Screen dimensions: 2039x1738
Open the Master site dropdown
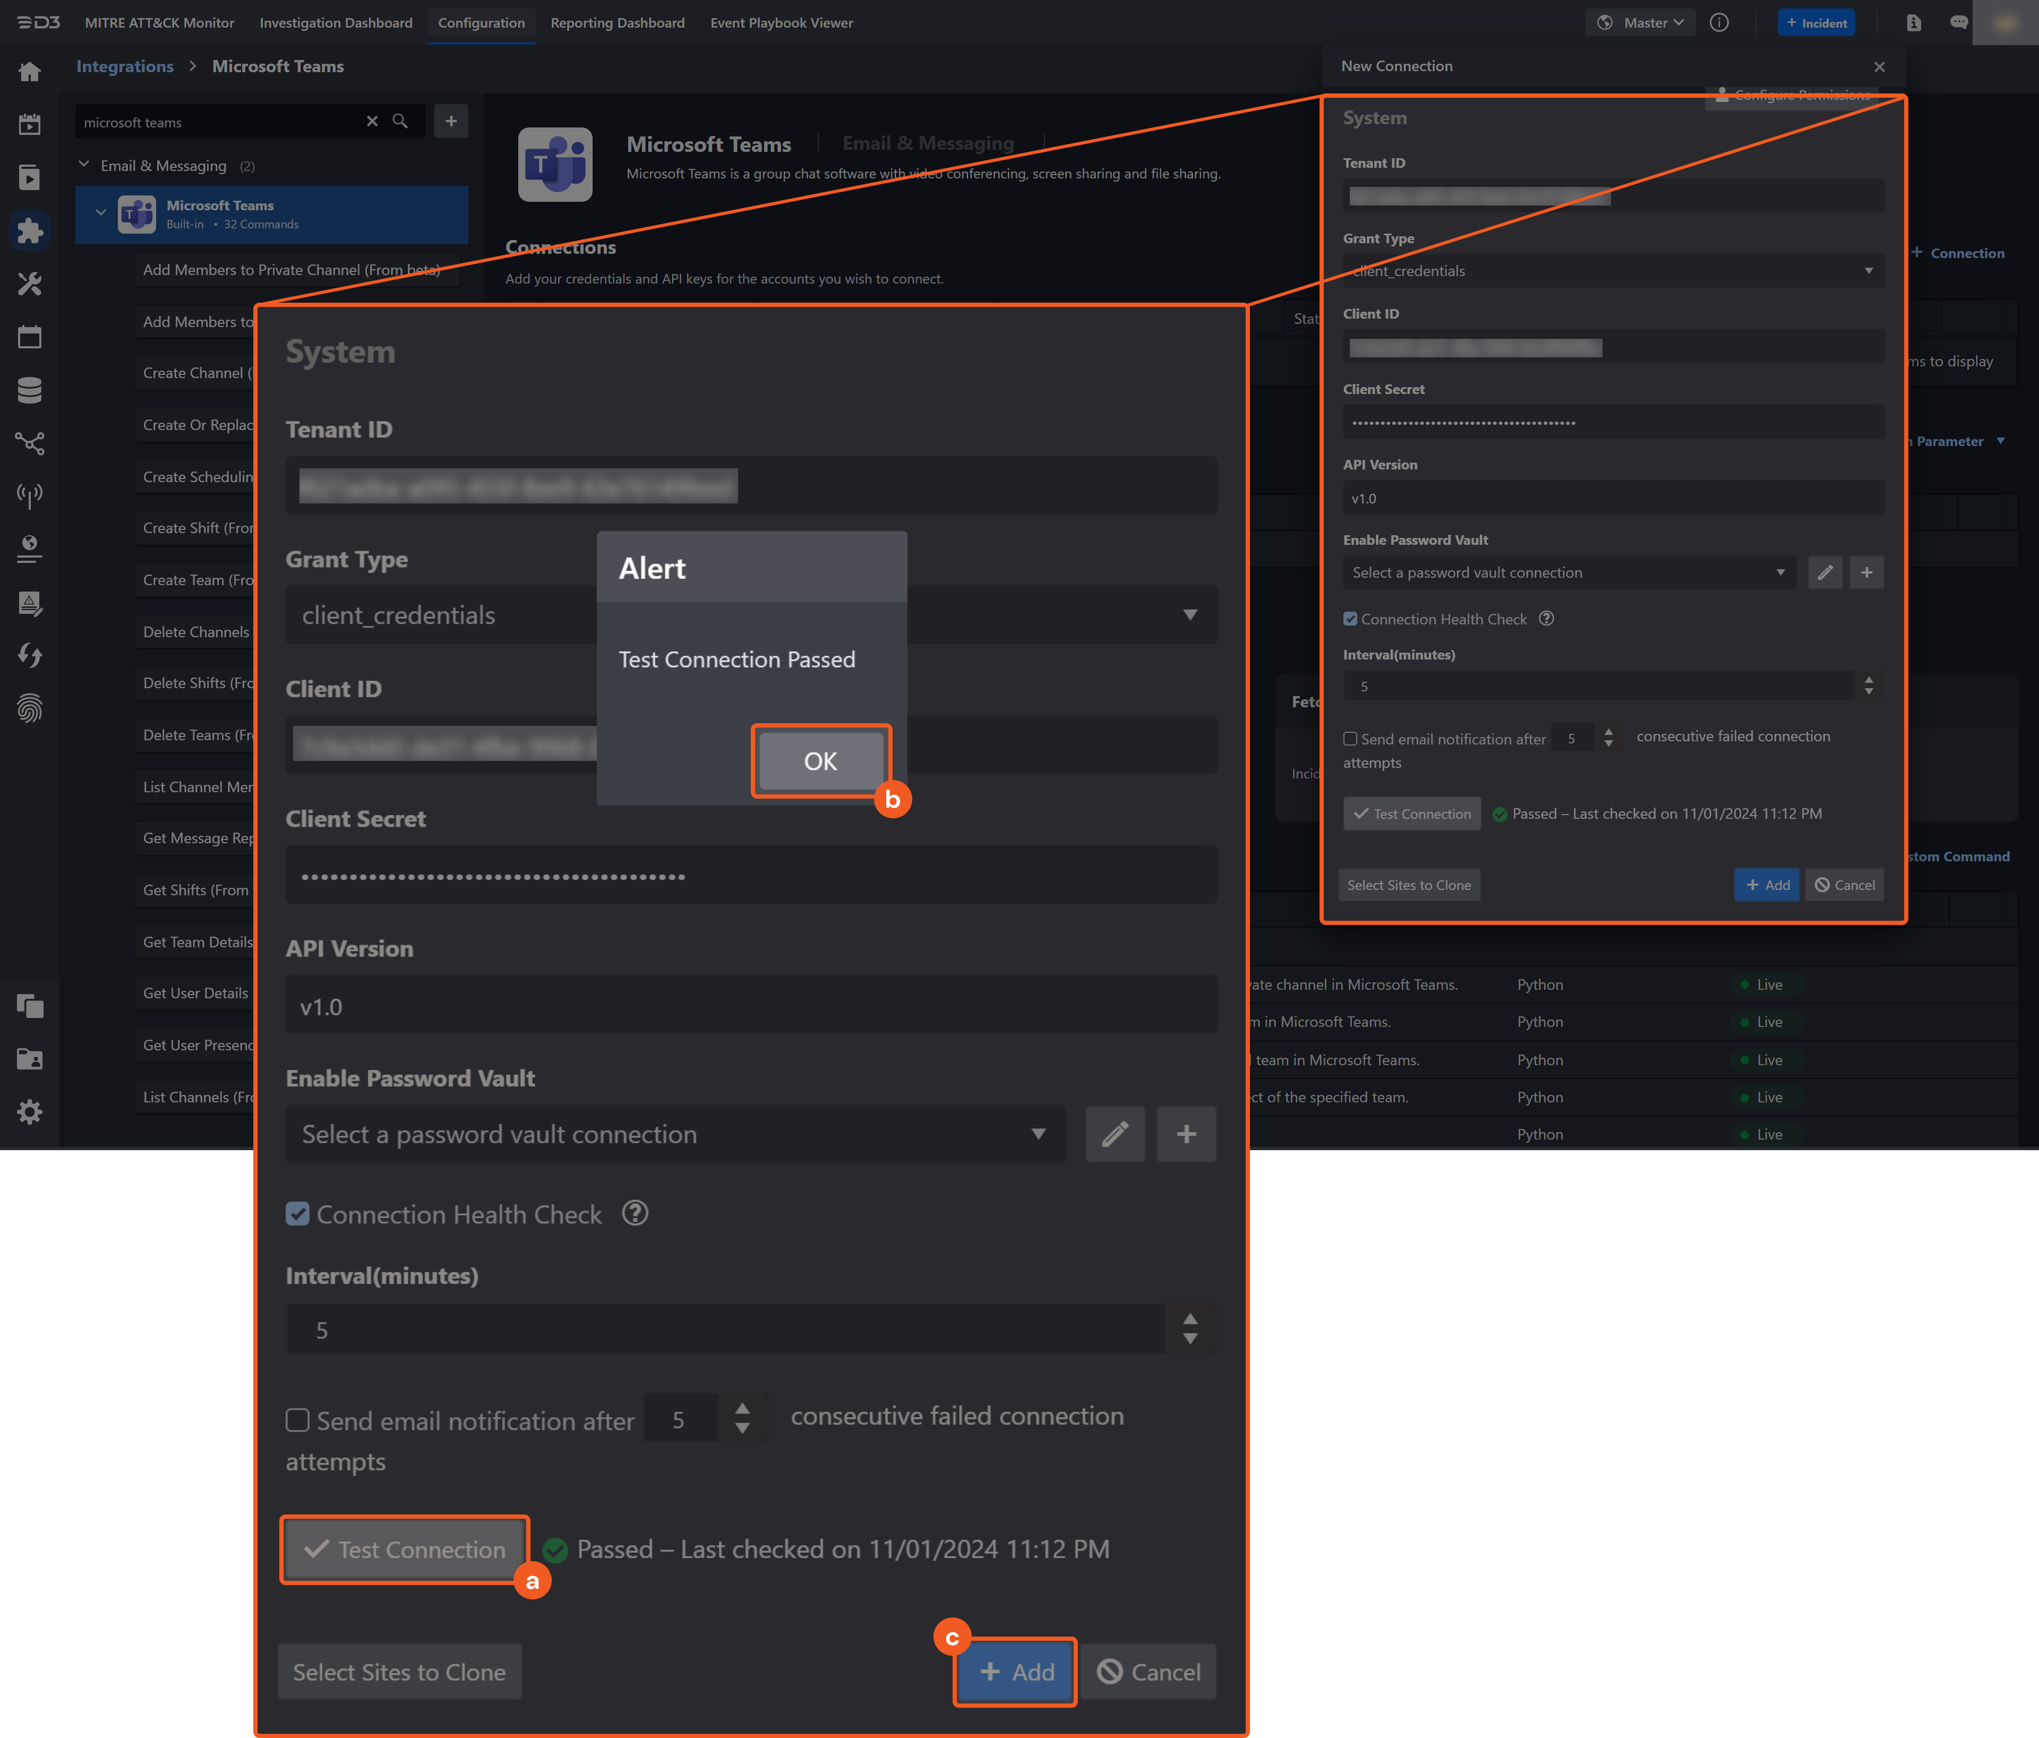coord(1640,23)
